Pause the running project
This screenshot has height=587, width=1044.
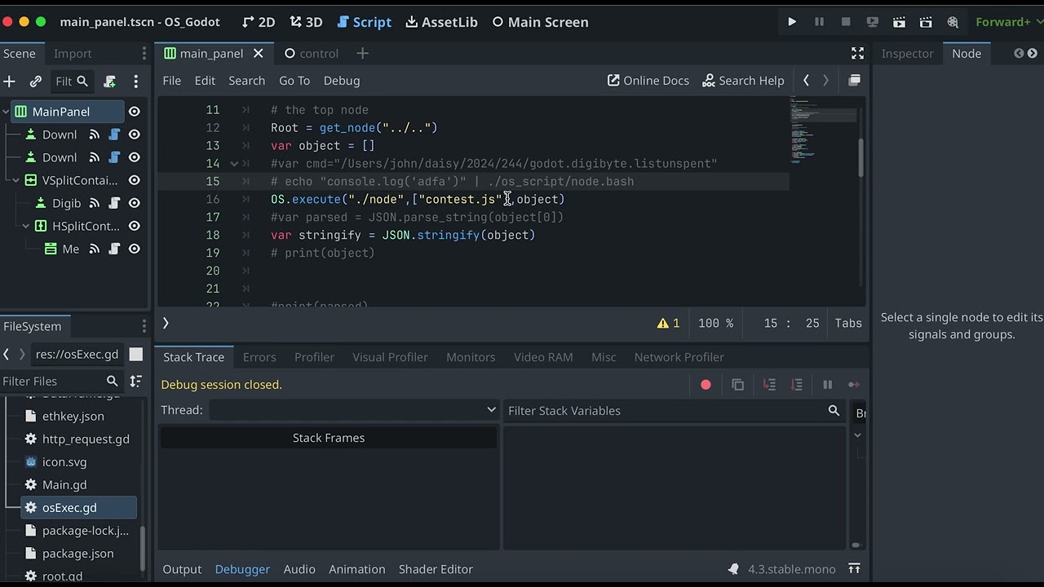(x=819, y=22)
